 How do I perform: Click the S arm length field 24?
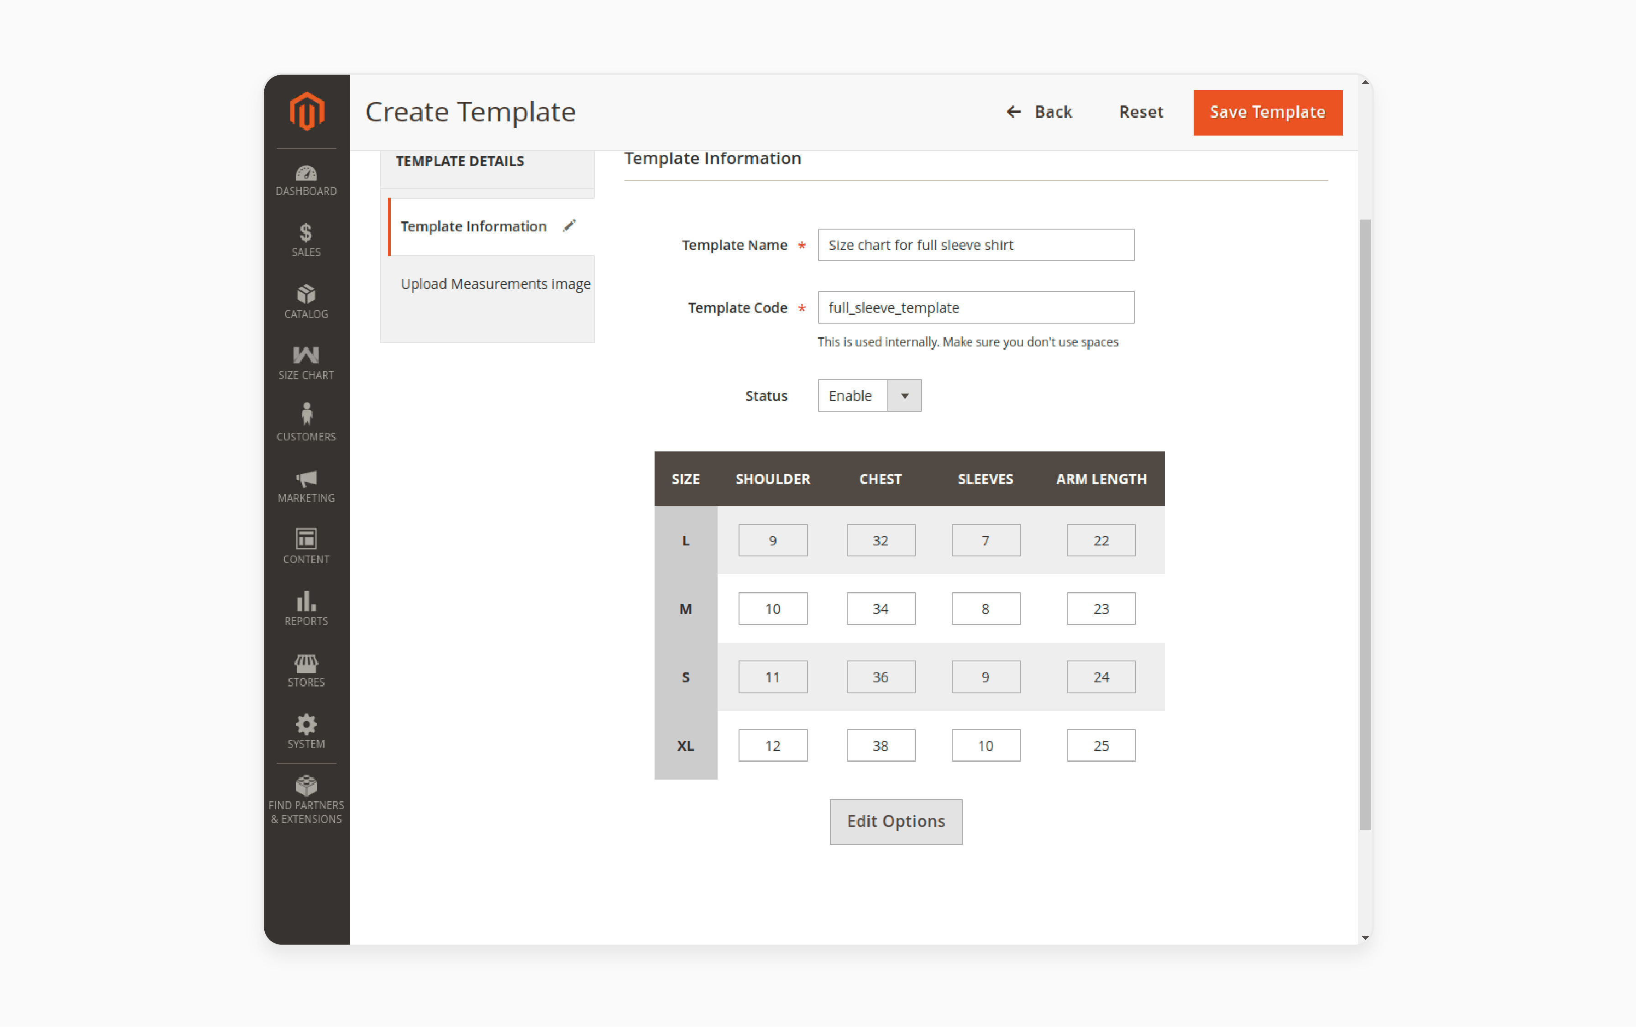[1100, 676]
